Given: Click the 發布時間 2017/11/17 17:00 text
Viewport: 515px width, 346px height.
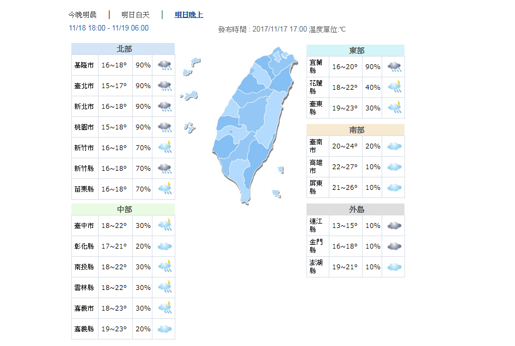Looking at the screenshot, I should tap(262, 29).
